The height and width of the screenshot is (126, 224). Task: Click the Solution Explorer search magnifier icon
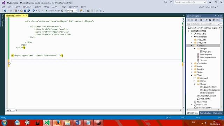click(219, 24)
